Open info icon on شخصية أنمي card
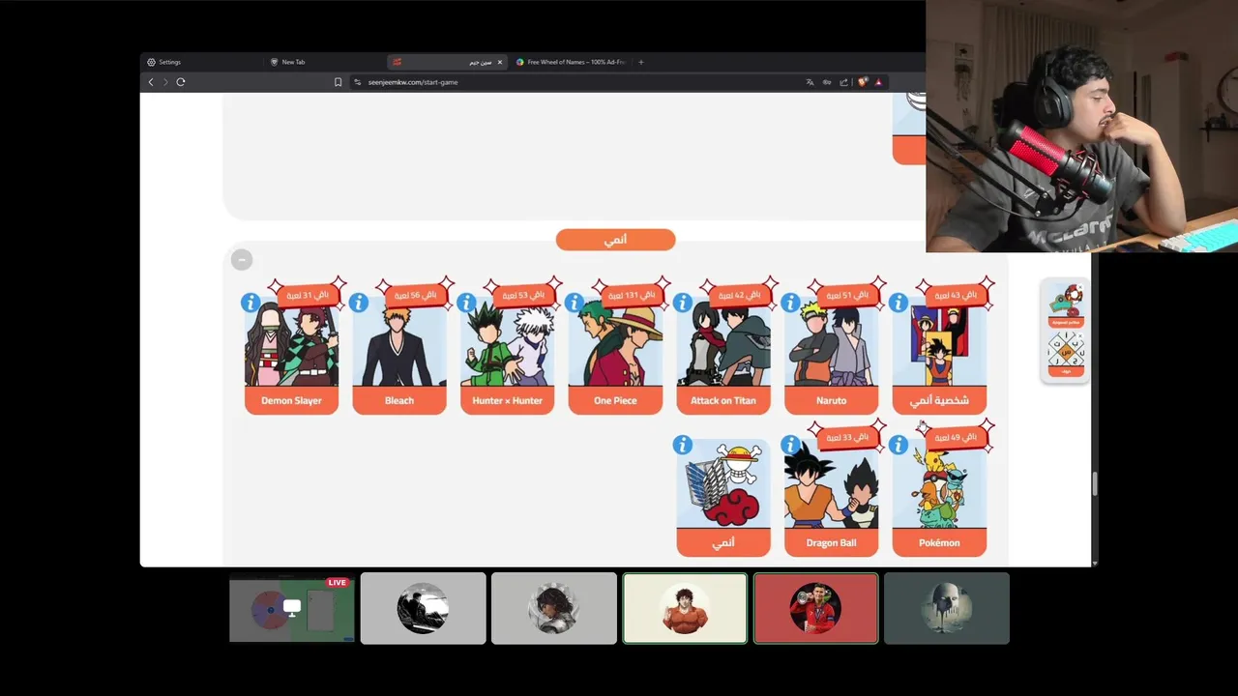Screen dimensions: 1238x696 click(899, 303)
